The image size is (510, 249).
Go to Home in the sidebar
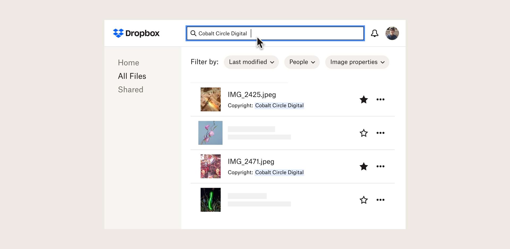pyautogui.click(x=128, y=63)
